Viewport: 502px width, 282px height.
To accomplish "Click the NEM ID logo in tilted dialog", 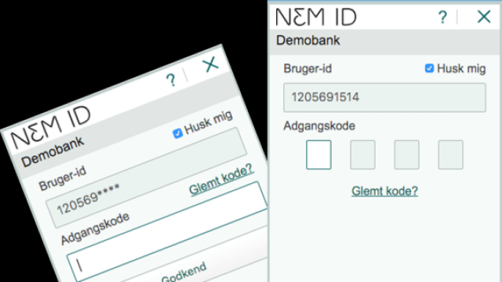I will coord(51,127).
